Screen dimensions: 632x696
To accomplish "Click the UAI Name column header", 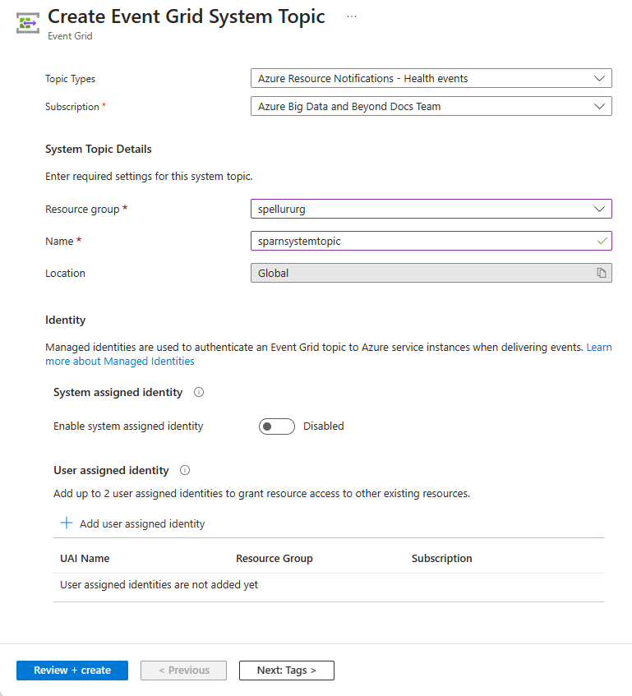I will [85, 558].
